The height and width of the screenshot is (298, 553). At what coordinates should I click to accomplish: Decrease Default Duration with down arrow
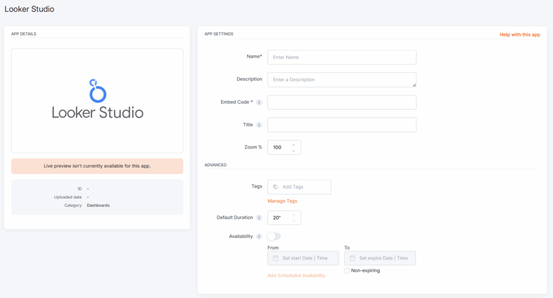(x=293, y=221)
